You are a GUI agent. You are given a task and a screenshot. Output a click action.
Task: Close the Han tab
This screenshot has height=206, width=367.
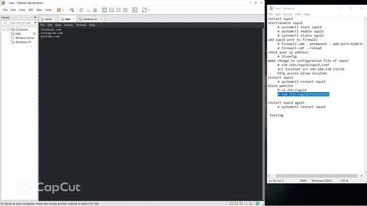(74, 19)
